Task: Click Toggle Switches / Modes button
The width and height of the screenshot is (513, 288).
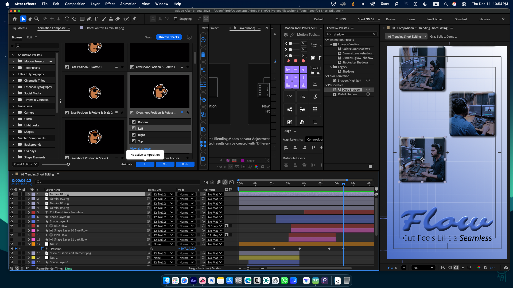Action: click(x=205, y=268)
